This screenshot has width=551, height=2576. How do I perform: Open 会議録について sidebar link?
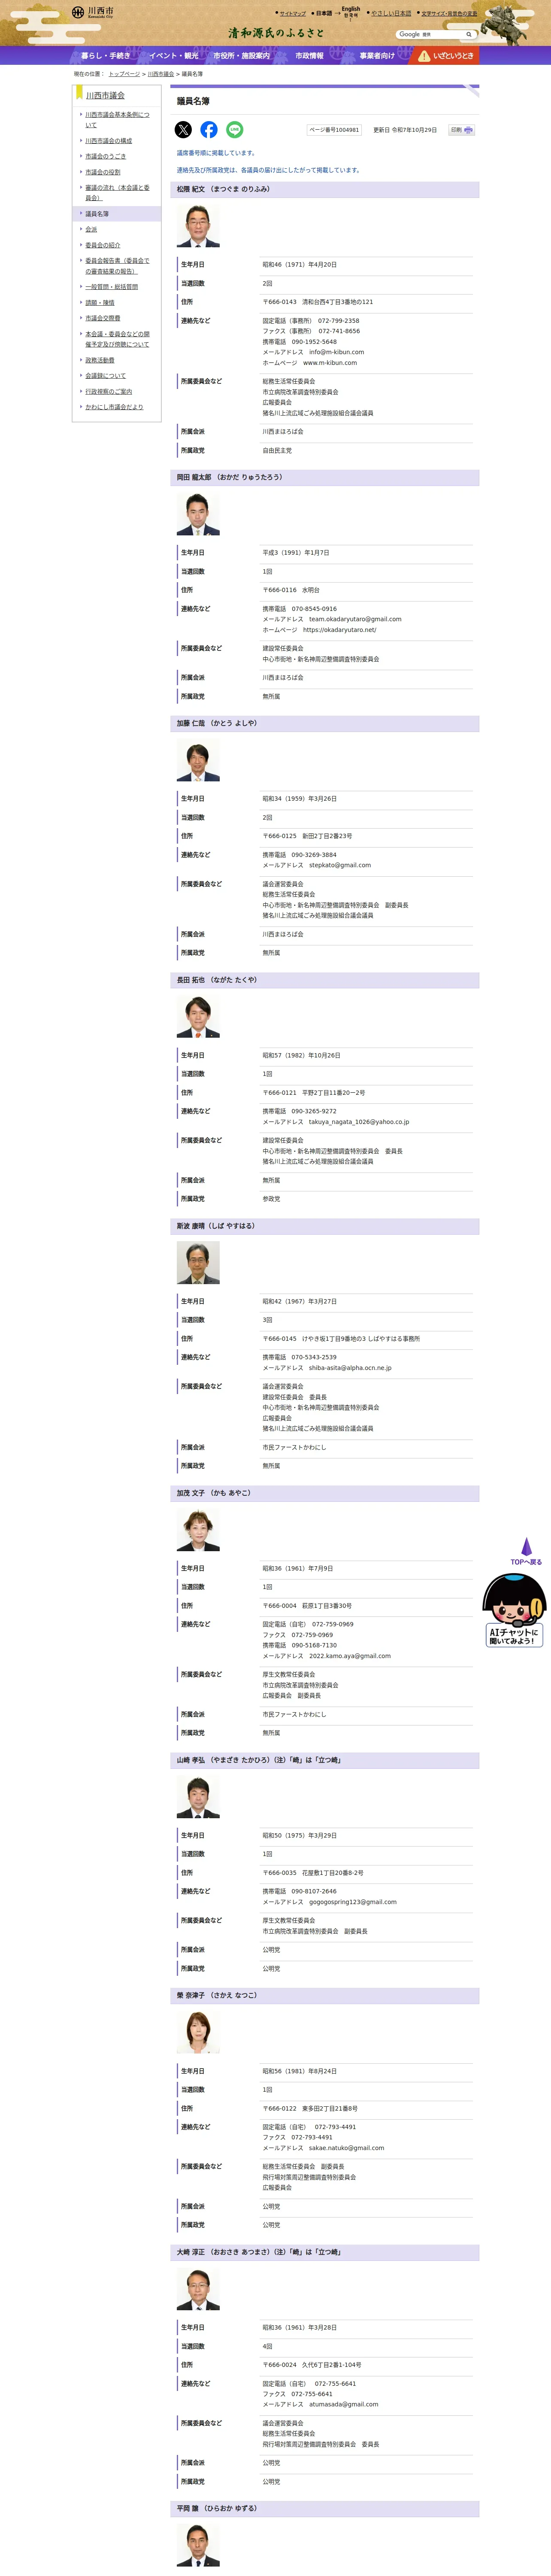[105, 376]
